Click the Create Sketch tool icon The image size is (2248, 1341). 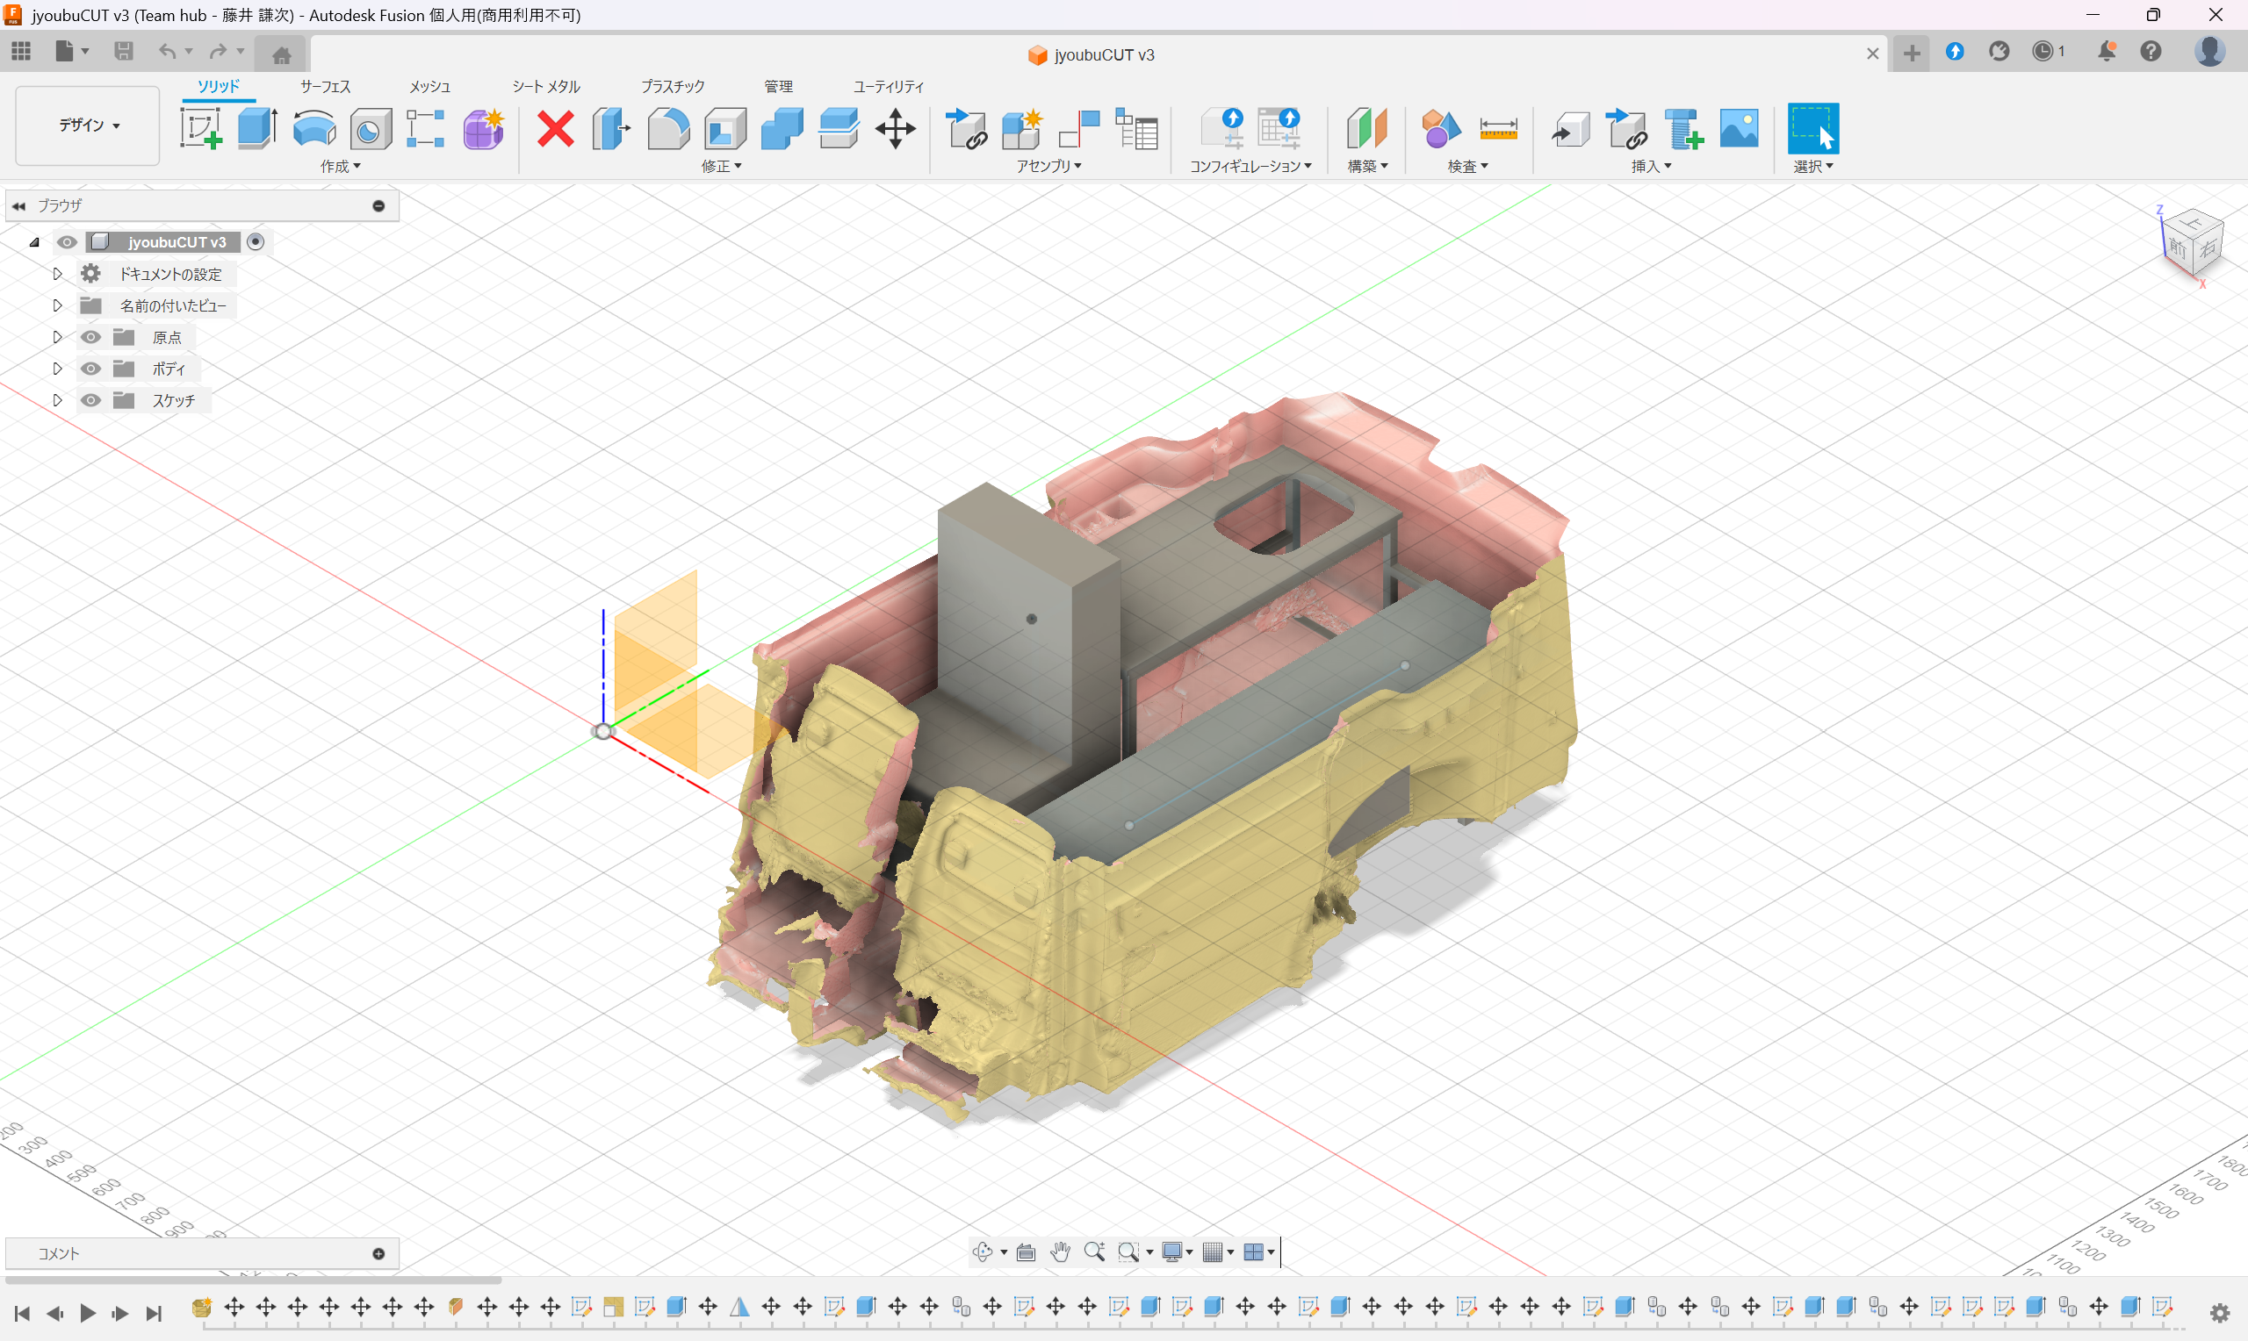(201, 128)
